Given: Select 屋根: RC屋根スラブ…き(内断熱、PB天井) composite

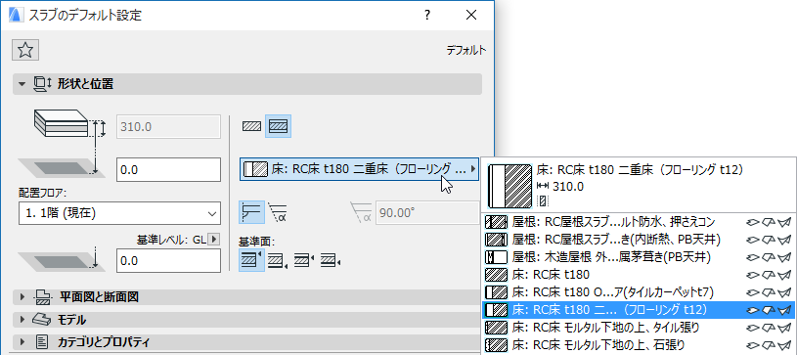Looking at the screenshot, I should tap(639, 239).
